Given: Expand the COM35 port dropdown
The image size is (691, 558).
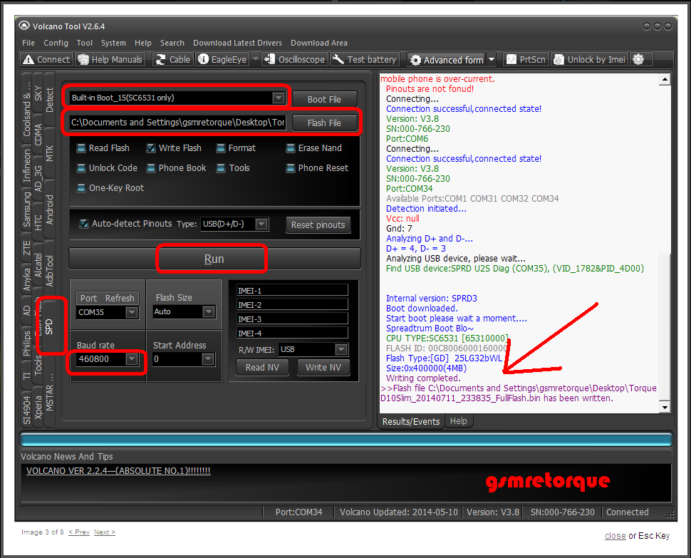Looking at the screenshot, I should 132,312.
